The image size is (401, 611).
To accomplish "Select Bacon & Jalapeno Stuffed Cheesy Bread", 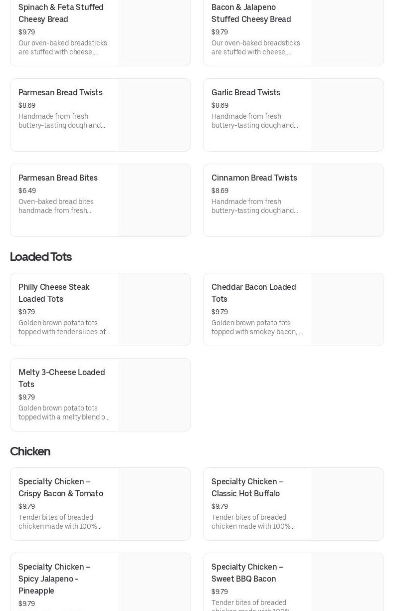I will (x=251, y=13).
